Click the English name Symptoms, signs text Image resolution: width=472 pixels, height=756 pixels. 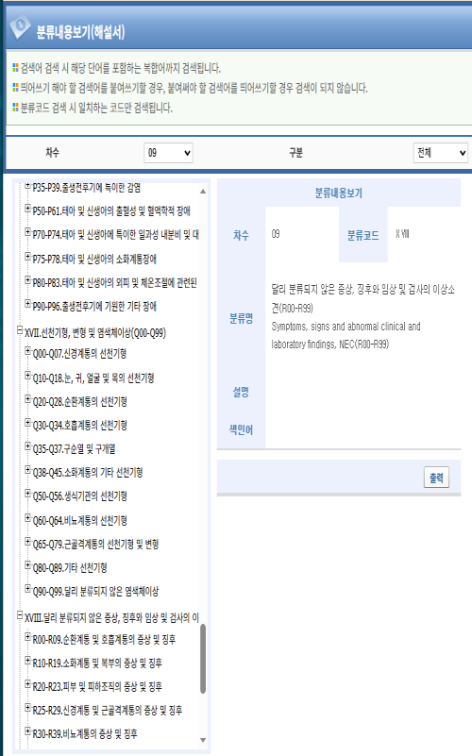tap(346, 335)
